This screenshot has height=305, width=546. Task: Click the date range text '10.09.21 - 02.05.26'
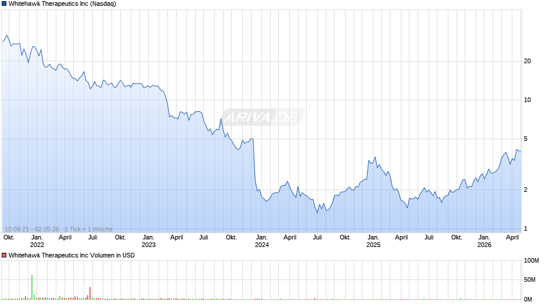(x=32, y=229)
